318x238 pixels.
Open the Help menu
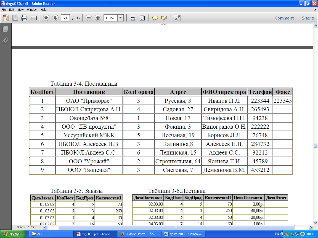[x=43, y=10]
